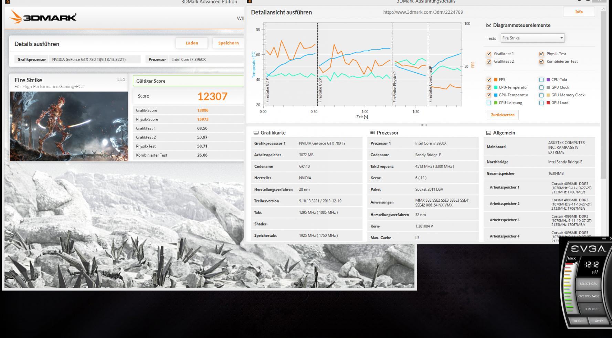
Task: Click the FireStrike CombinedP chart marker
Action: [430, 84]
